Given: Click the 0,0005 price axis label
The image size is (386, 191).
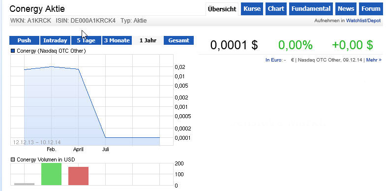Looking at the screenshot, I should point(183,116).
